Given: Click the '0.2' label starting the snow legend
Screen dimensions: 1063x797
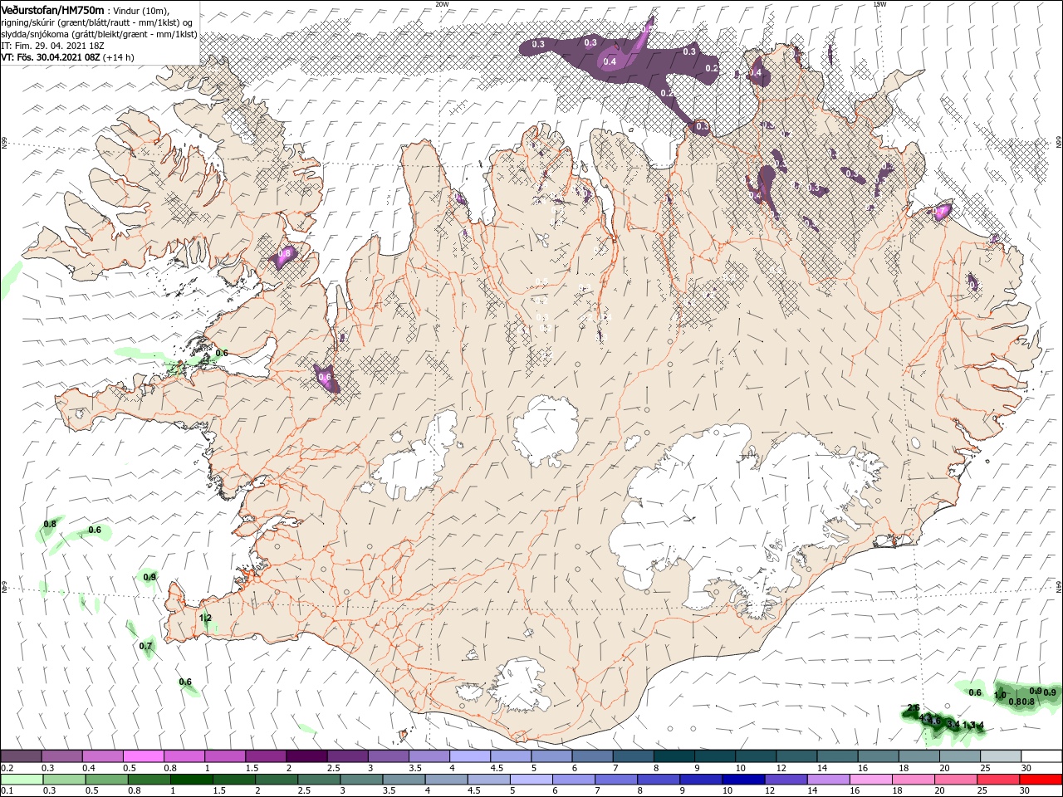Looking at the screenshot, I should coord(7,768).
